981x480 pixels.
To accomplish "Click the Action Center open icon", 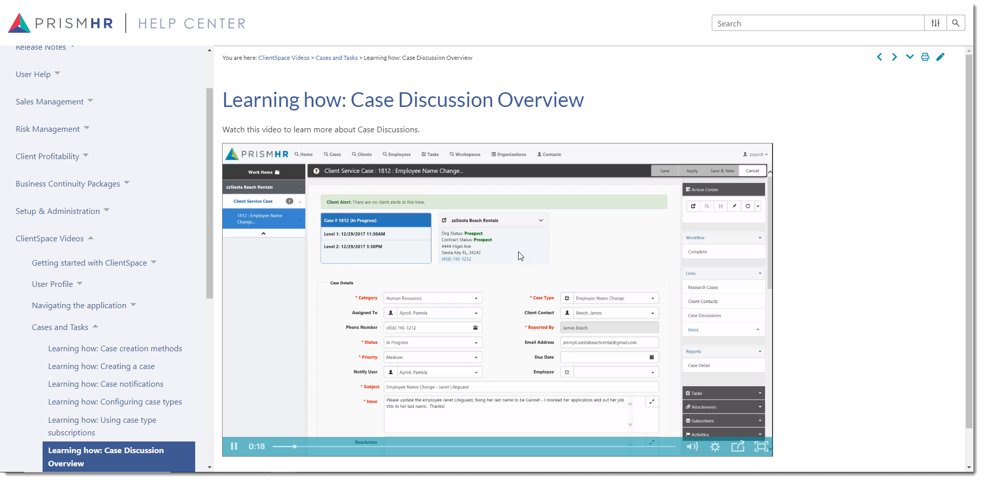I will (693, 206).
